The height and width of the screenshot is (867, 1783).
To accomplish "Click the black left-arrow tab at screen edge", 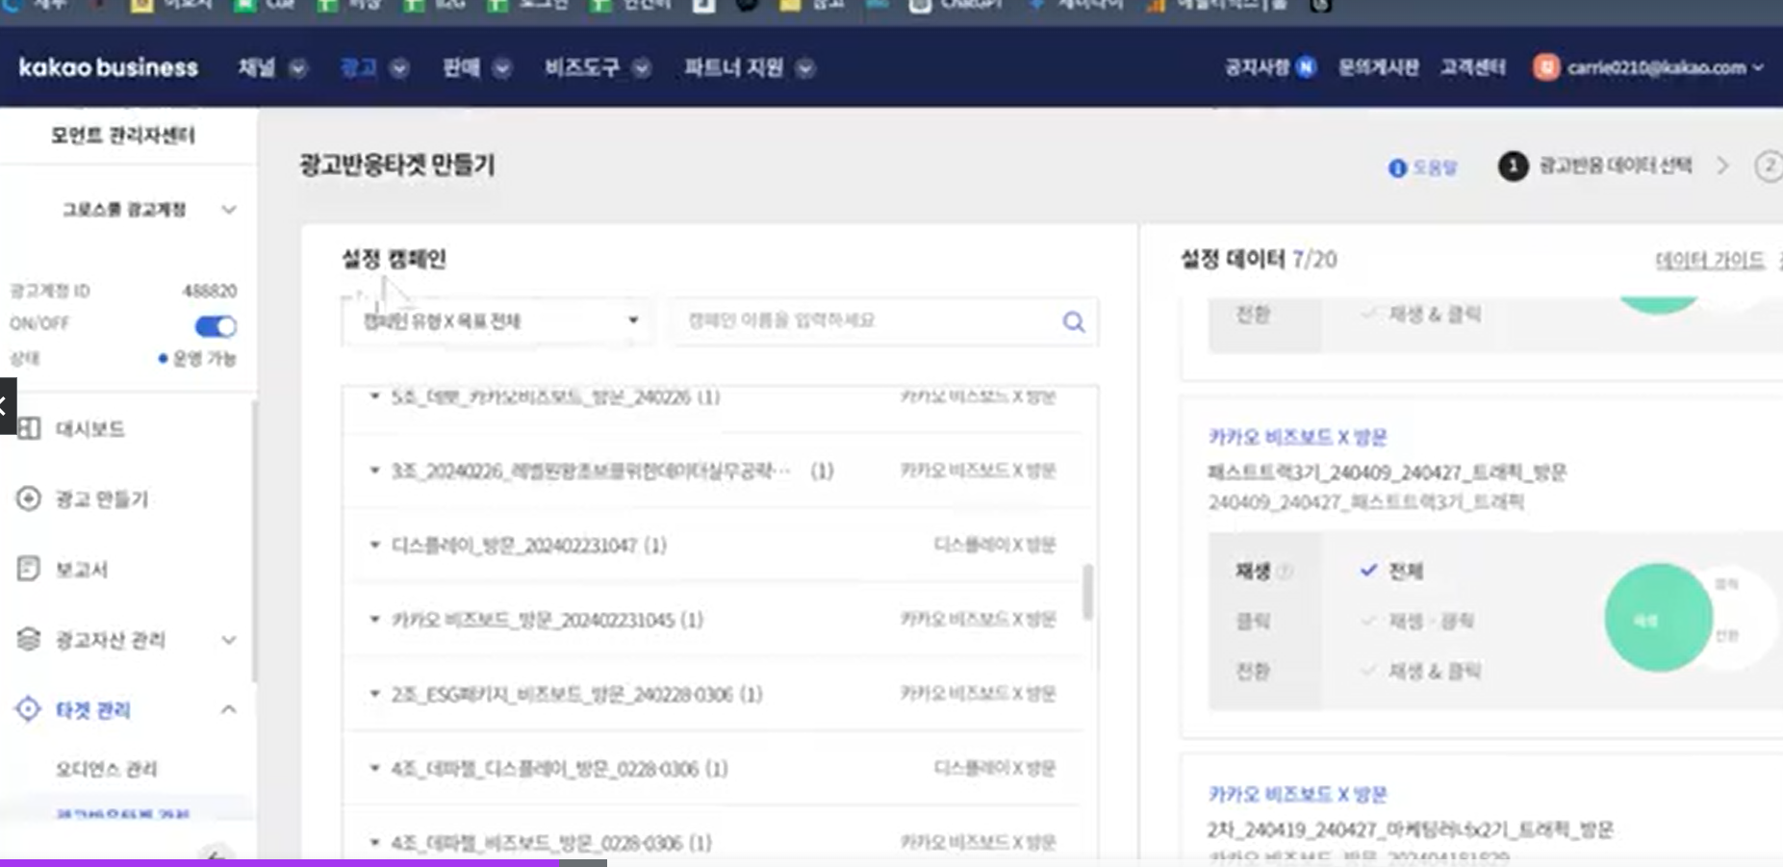I will click(8, 406).
